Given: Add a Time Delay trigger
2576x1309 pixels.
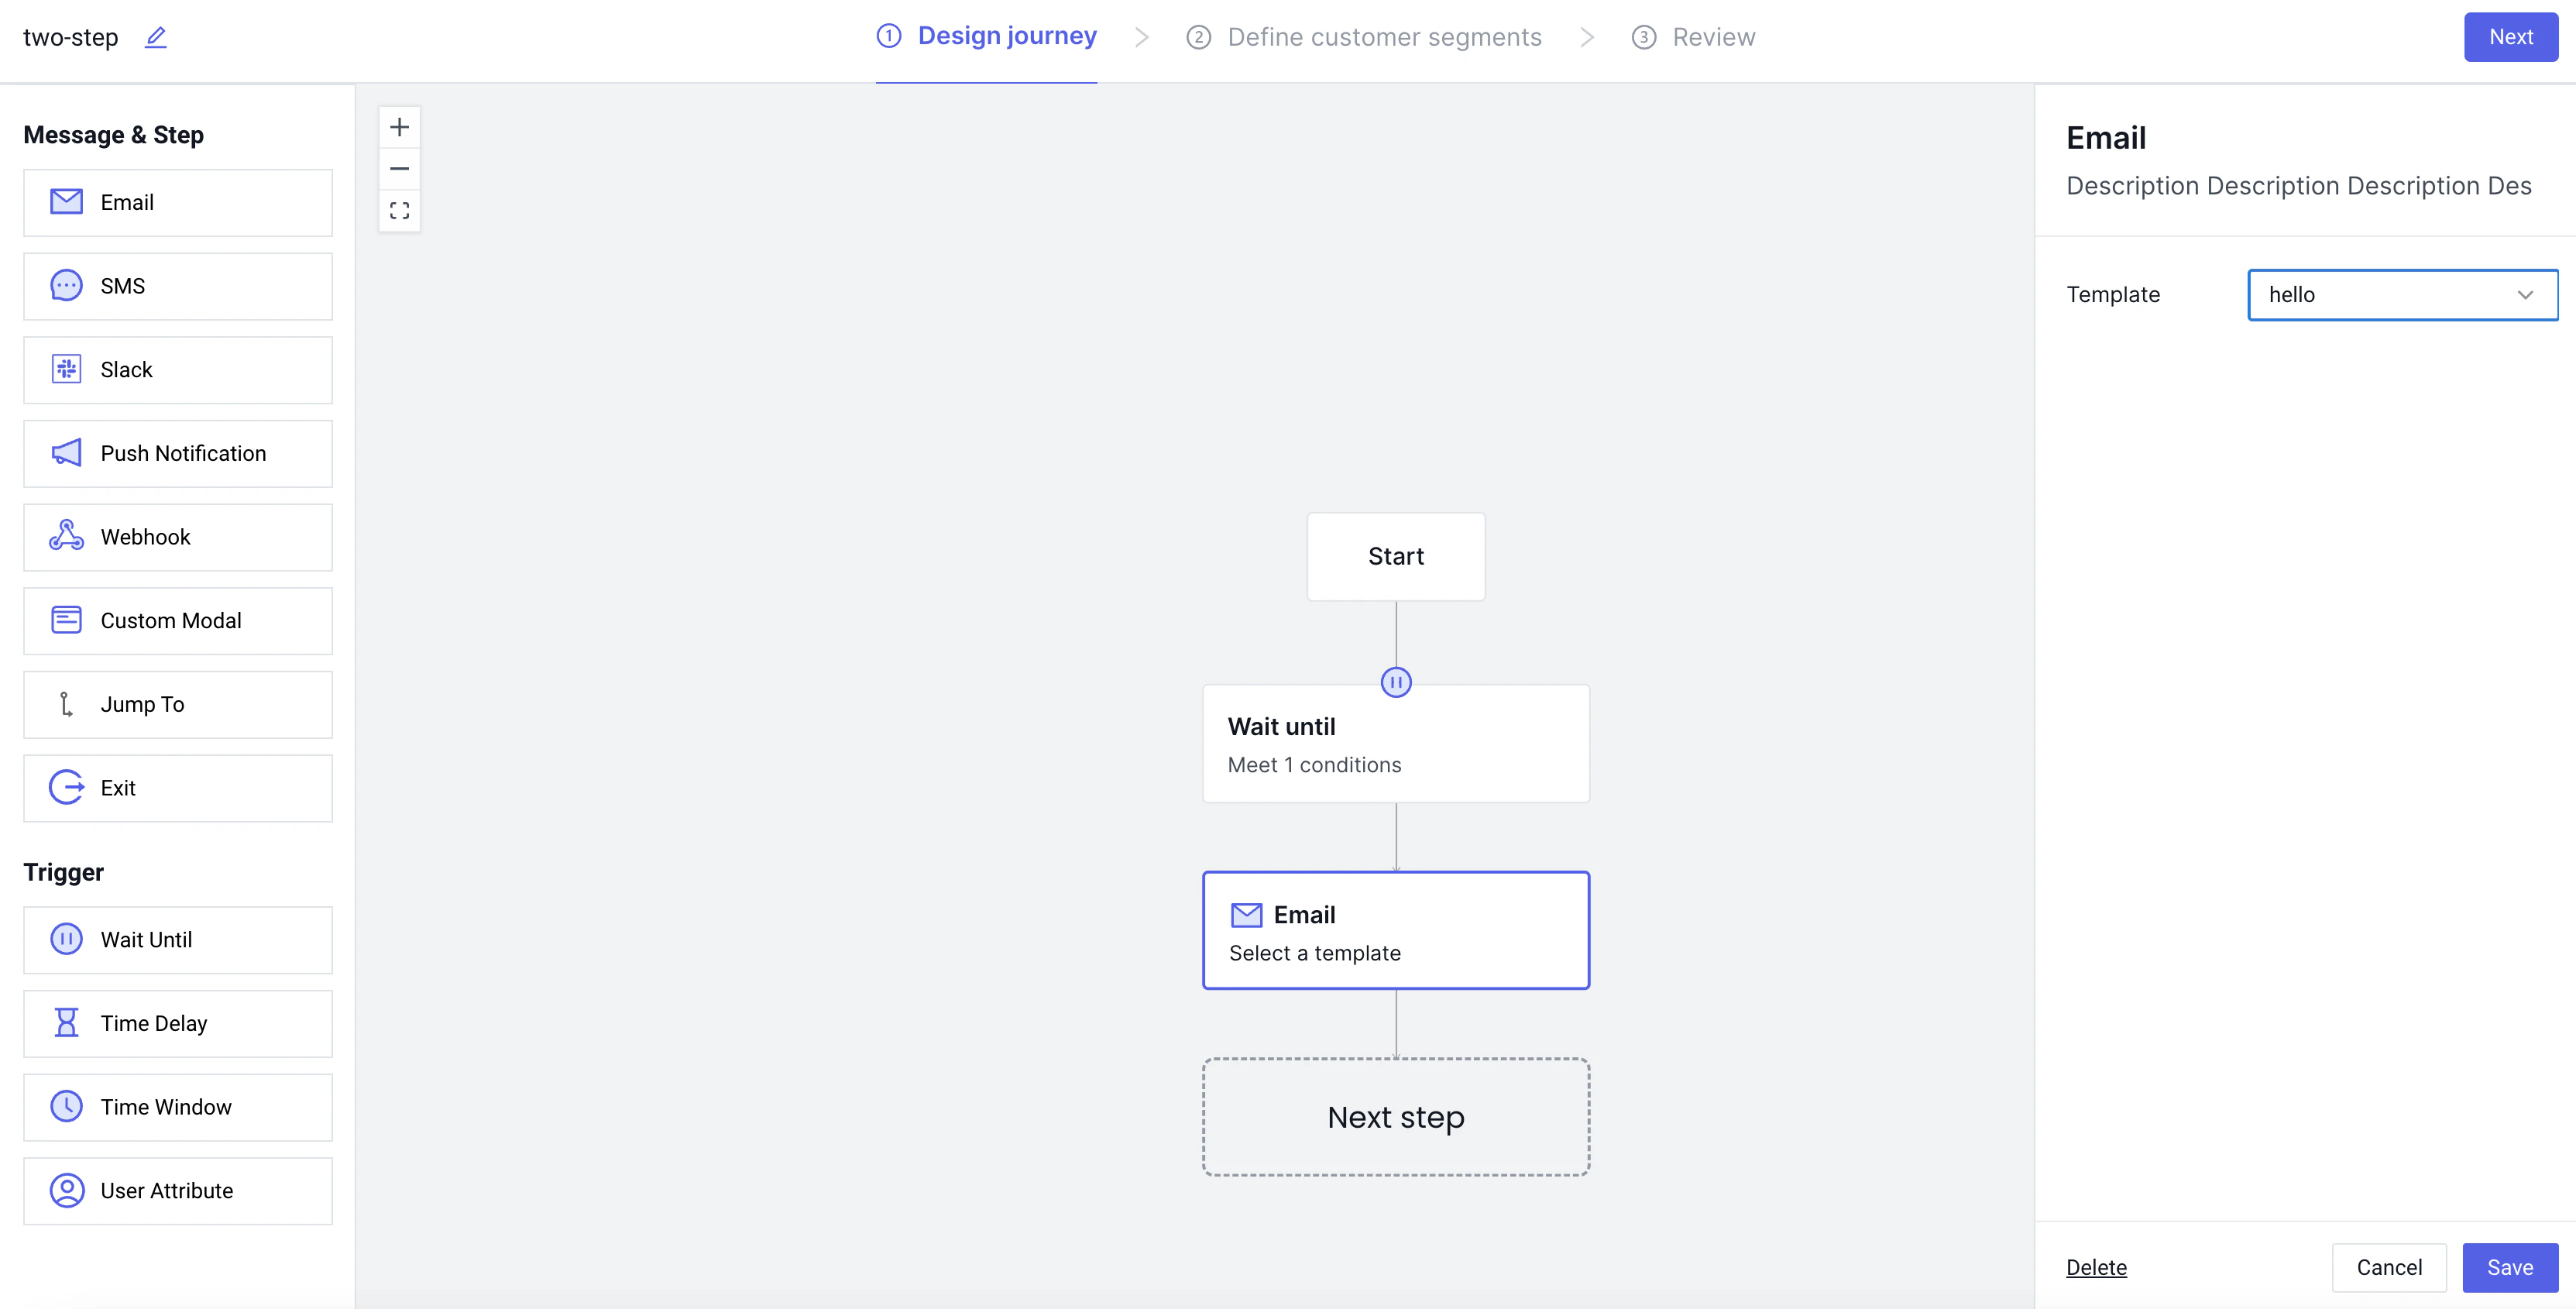Looking at the screenshot, I should click(176, 1023).
